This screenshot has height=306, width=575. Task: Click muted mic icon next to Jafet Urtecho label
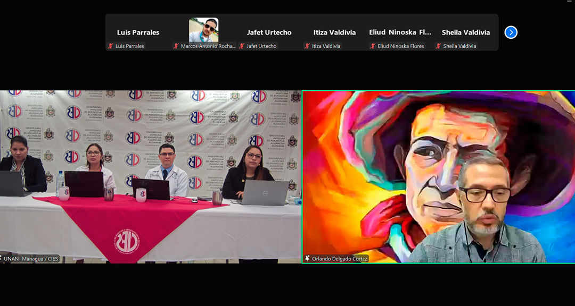point(242,46)
